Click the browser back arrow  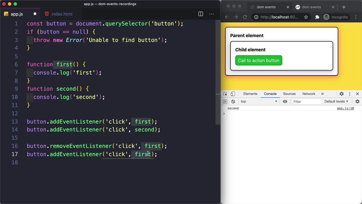pyautogui.click(x=227, y=17)
